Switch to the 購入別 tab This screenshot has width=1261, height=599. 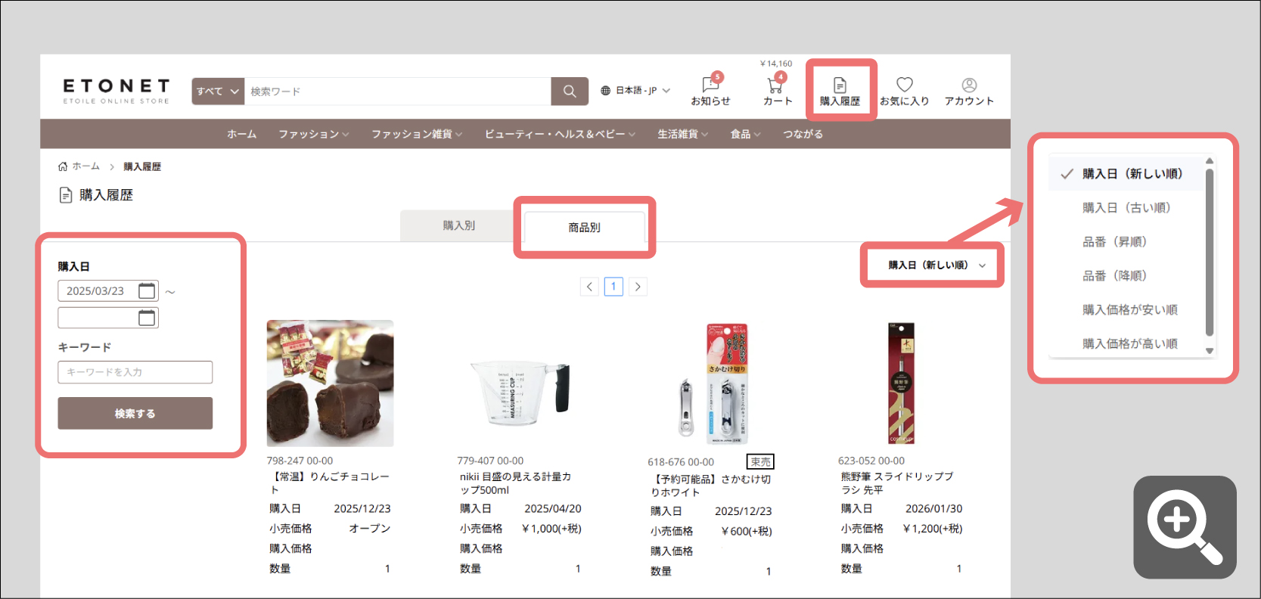[x=459, y=225]
